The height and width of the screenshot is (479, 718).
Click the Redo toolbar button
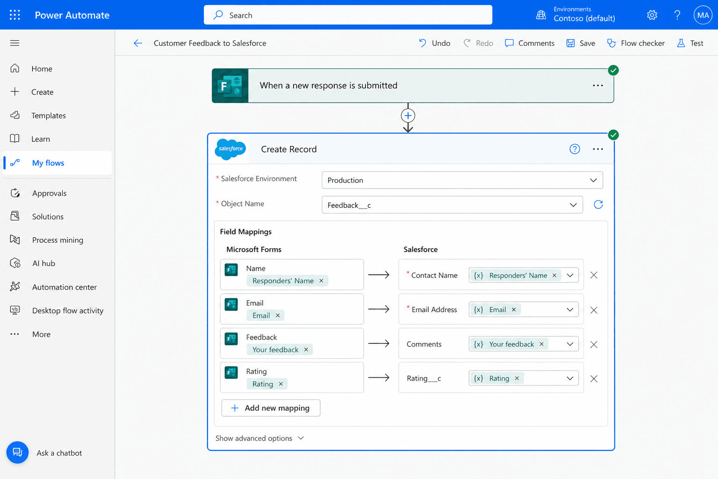tap(478, 43)
